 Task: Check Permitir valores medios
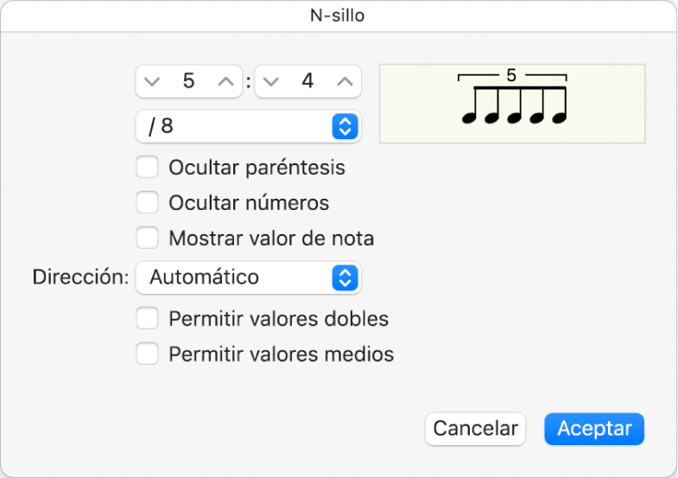click(x=148, y=354)
